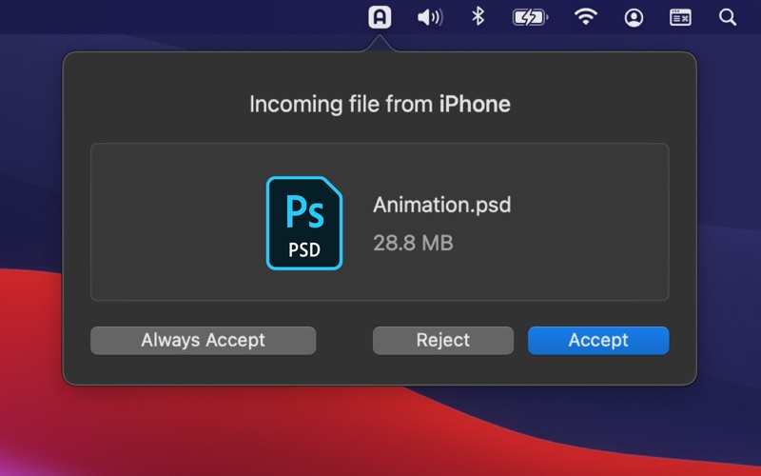Image resolution: width=761 pixels, height=476 pixels.
Task: Open the Bluetooth menu bar icon
Action: pos(478,17)
